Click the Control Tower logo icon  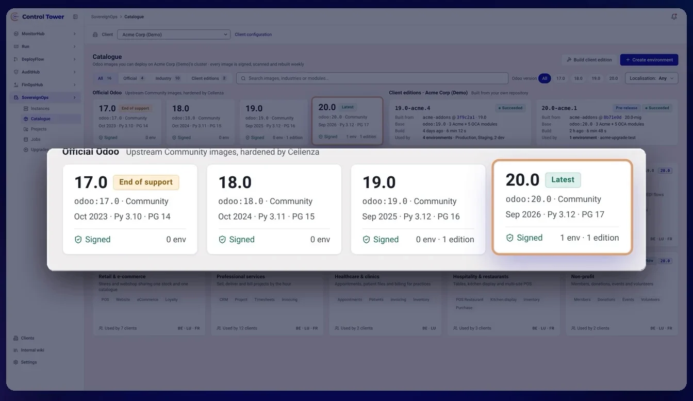click(14, 16)
